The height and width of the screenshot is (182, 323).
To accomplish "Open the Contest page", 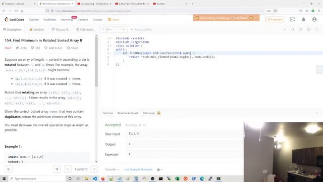I will 83,20.
